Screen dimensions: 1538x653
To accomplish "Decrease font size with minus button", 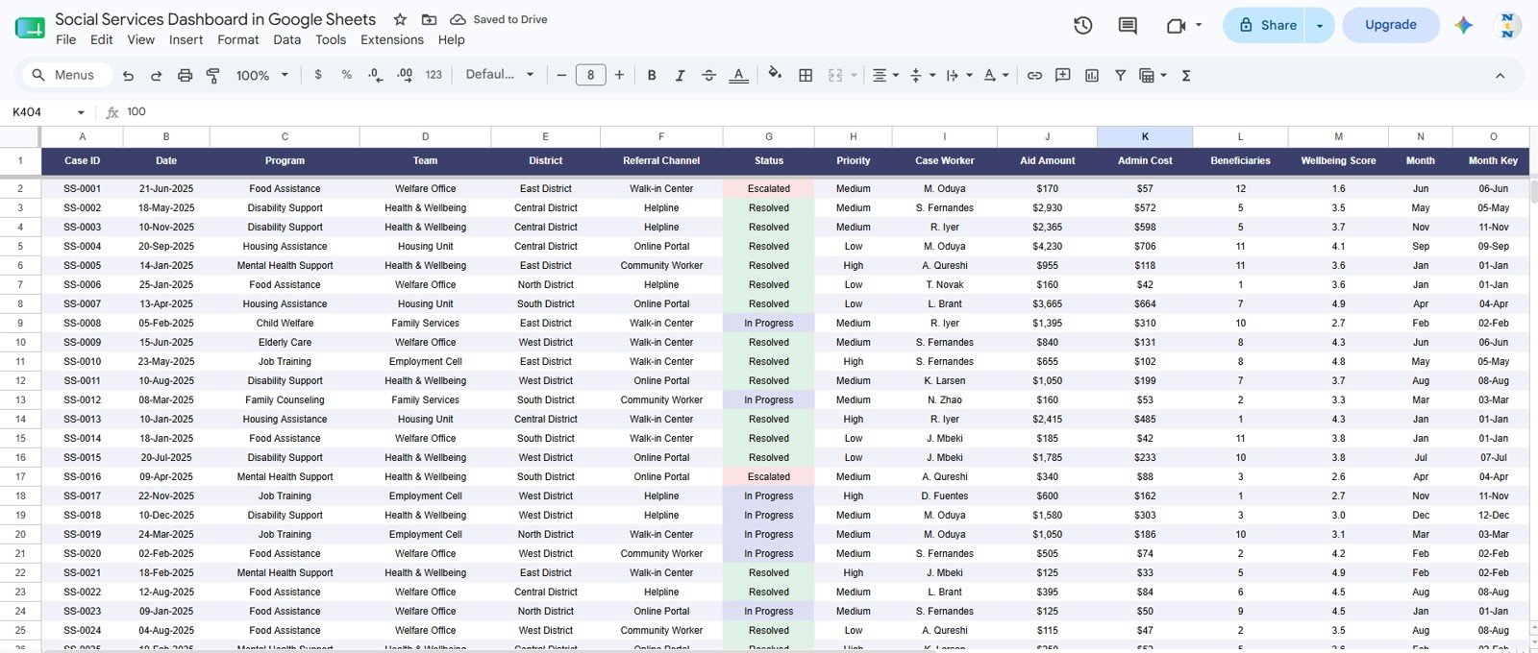I will [x=561, y=75].
